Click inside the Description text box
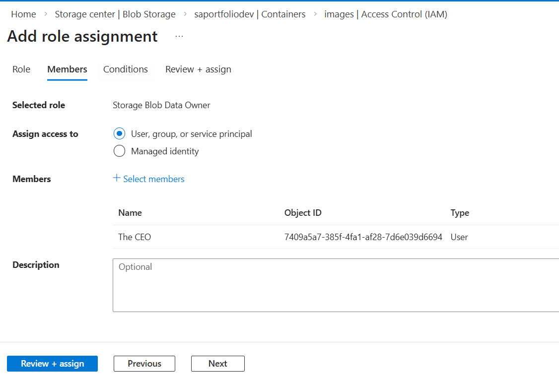The image size is (559, 381). pos(336,285)
